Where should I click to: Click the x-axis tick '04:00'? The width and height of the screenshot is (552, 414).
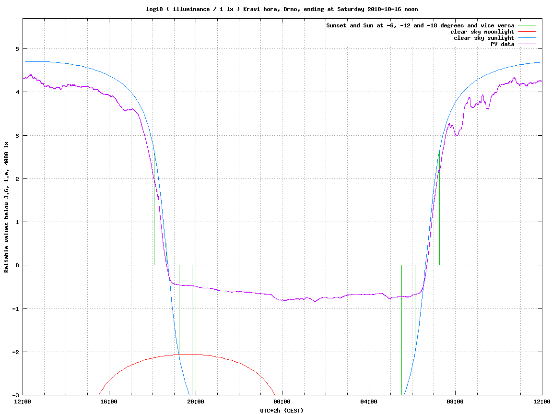(x=369, y=402)
